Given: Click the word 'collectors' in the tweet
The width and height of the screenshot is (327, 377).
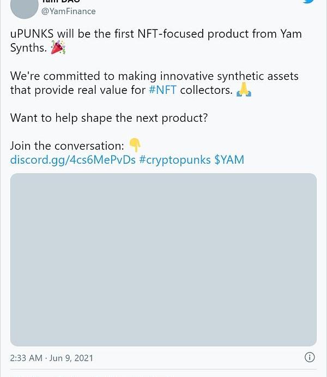Looking at the screenshot, I should 206,90.
